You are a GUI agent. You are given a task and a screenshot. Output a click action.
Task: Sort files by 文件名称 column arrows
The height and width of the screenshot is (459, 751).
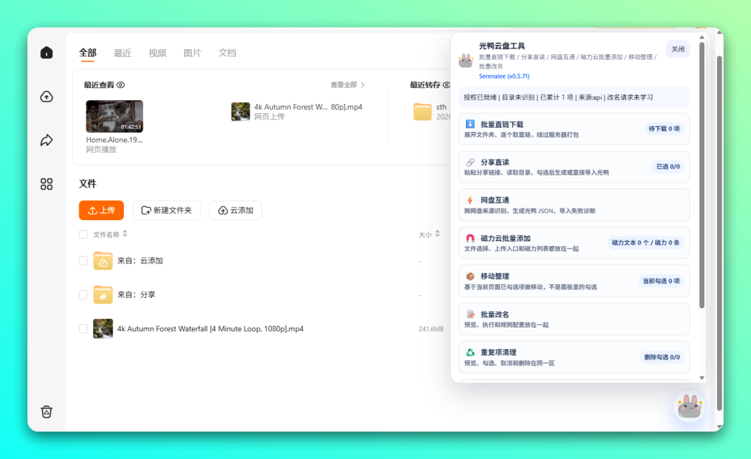(x=125, y=235)
